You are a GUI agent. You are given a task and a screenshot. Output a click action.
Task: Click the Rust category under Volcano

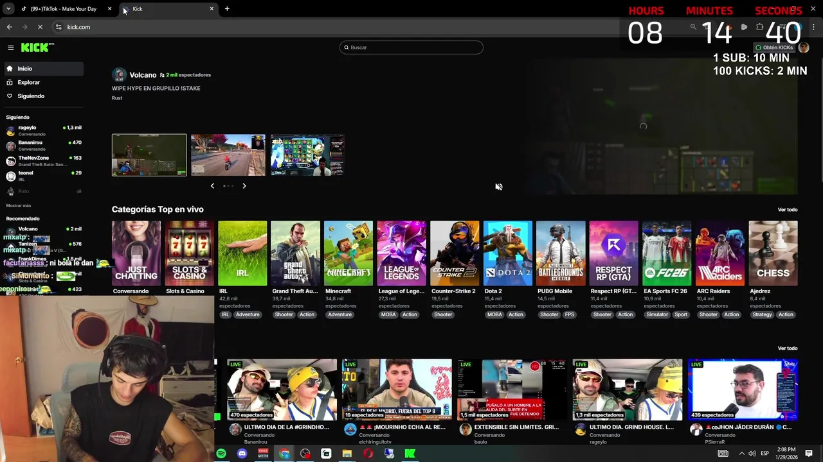coord(117,98)
